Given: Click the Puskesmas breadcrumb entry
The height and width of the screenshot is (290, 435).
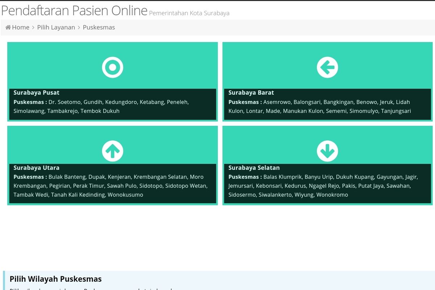Looking at the screenshot, I should point(99,27).
